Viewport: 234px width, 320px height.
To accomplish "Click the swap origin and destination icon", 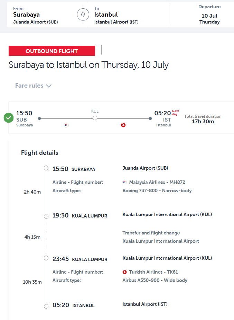I will 83,15.
